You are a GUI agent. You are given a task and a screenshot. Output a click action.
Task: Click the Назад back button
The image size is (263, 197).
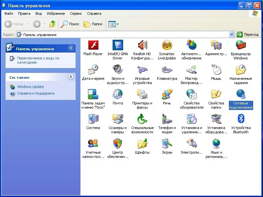[14, 24]
